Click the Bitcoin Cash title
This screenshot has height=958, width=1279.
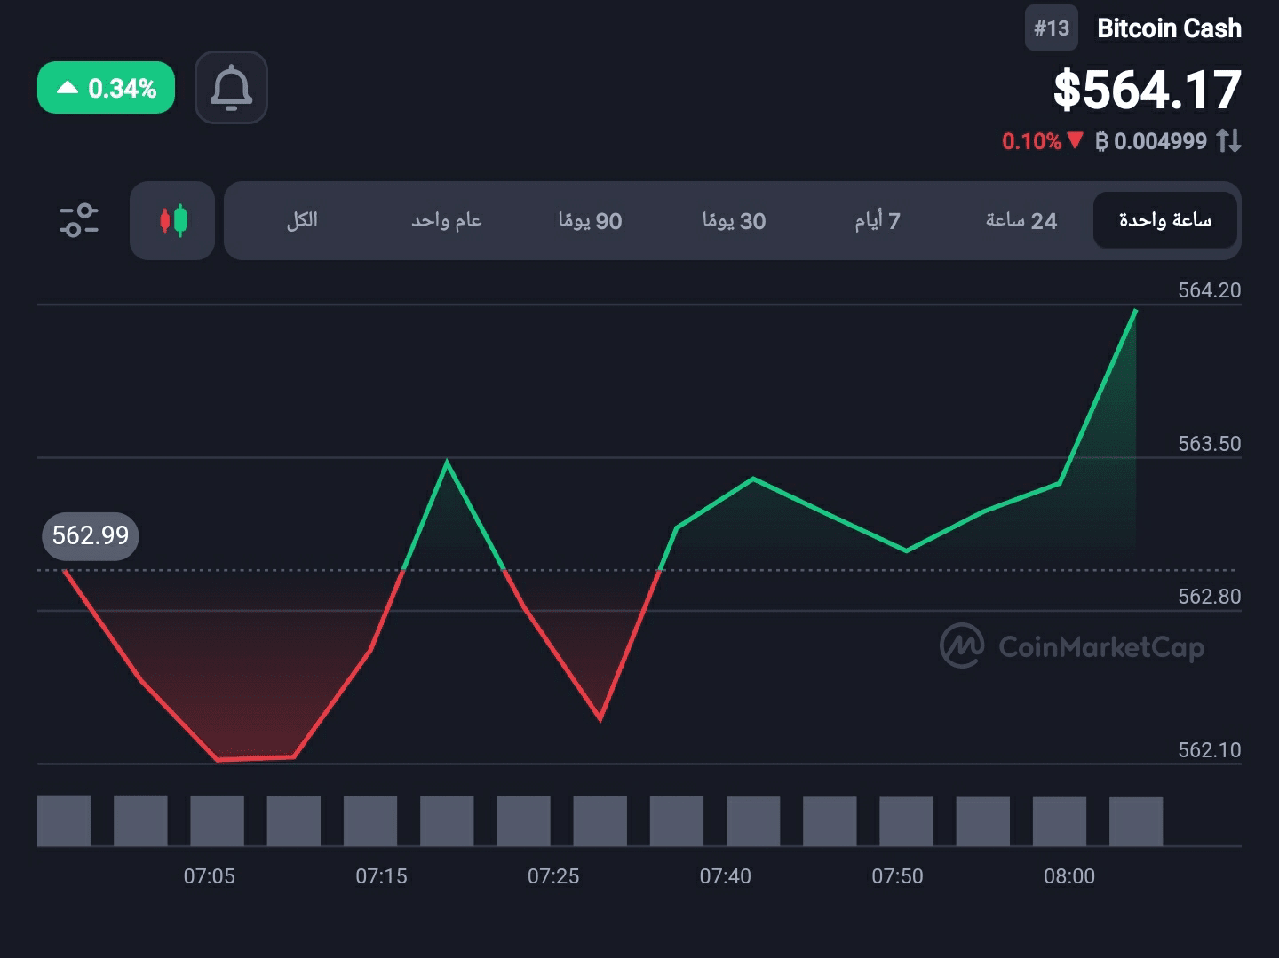coord(1169,28)
